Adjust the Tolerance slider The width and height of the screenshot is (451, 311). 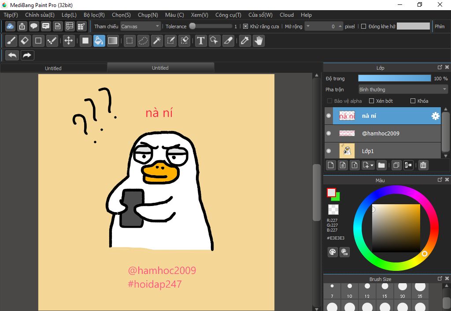point(211,26)
